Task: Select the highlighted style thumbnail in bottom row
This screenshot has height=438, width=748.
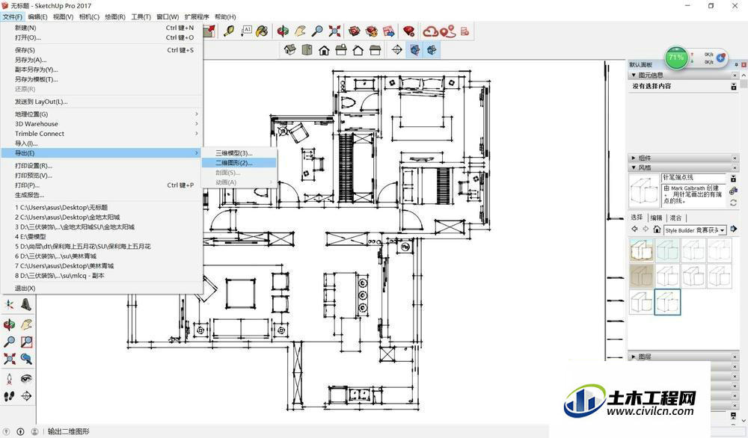Action: (667, 302)
